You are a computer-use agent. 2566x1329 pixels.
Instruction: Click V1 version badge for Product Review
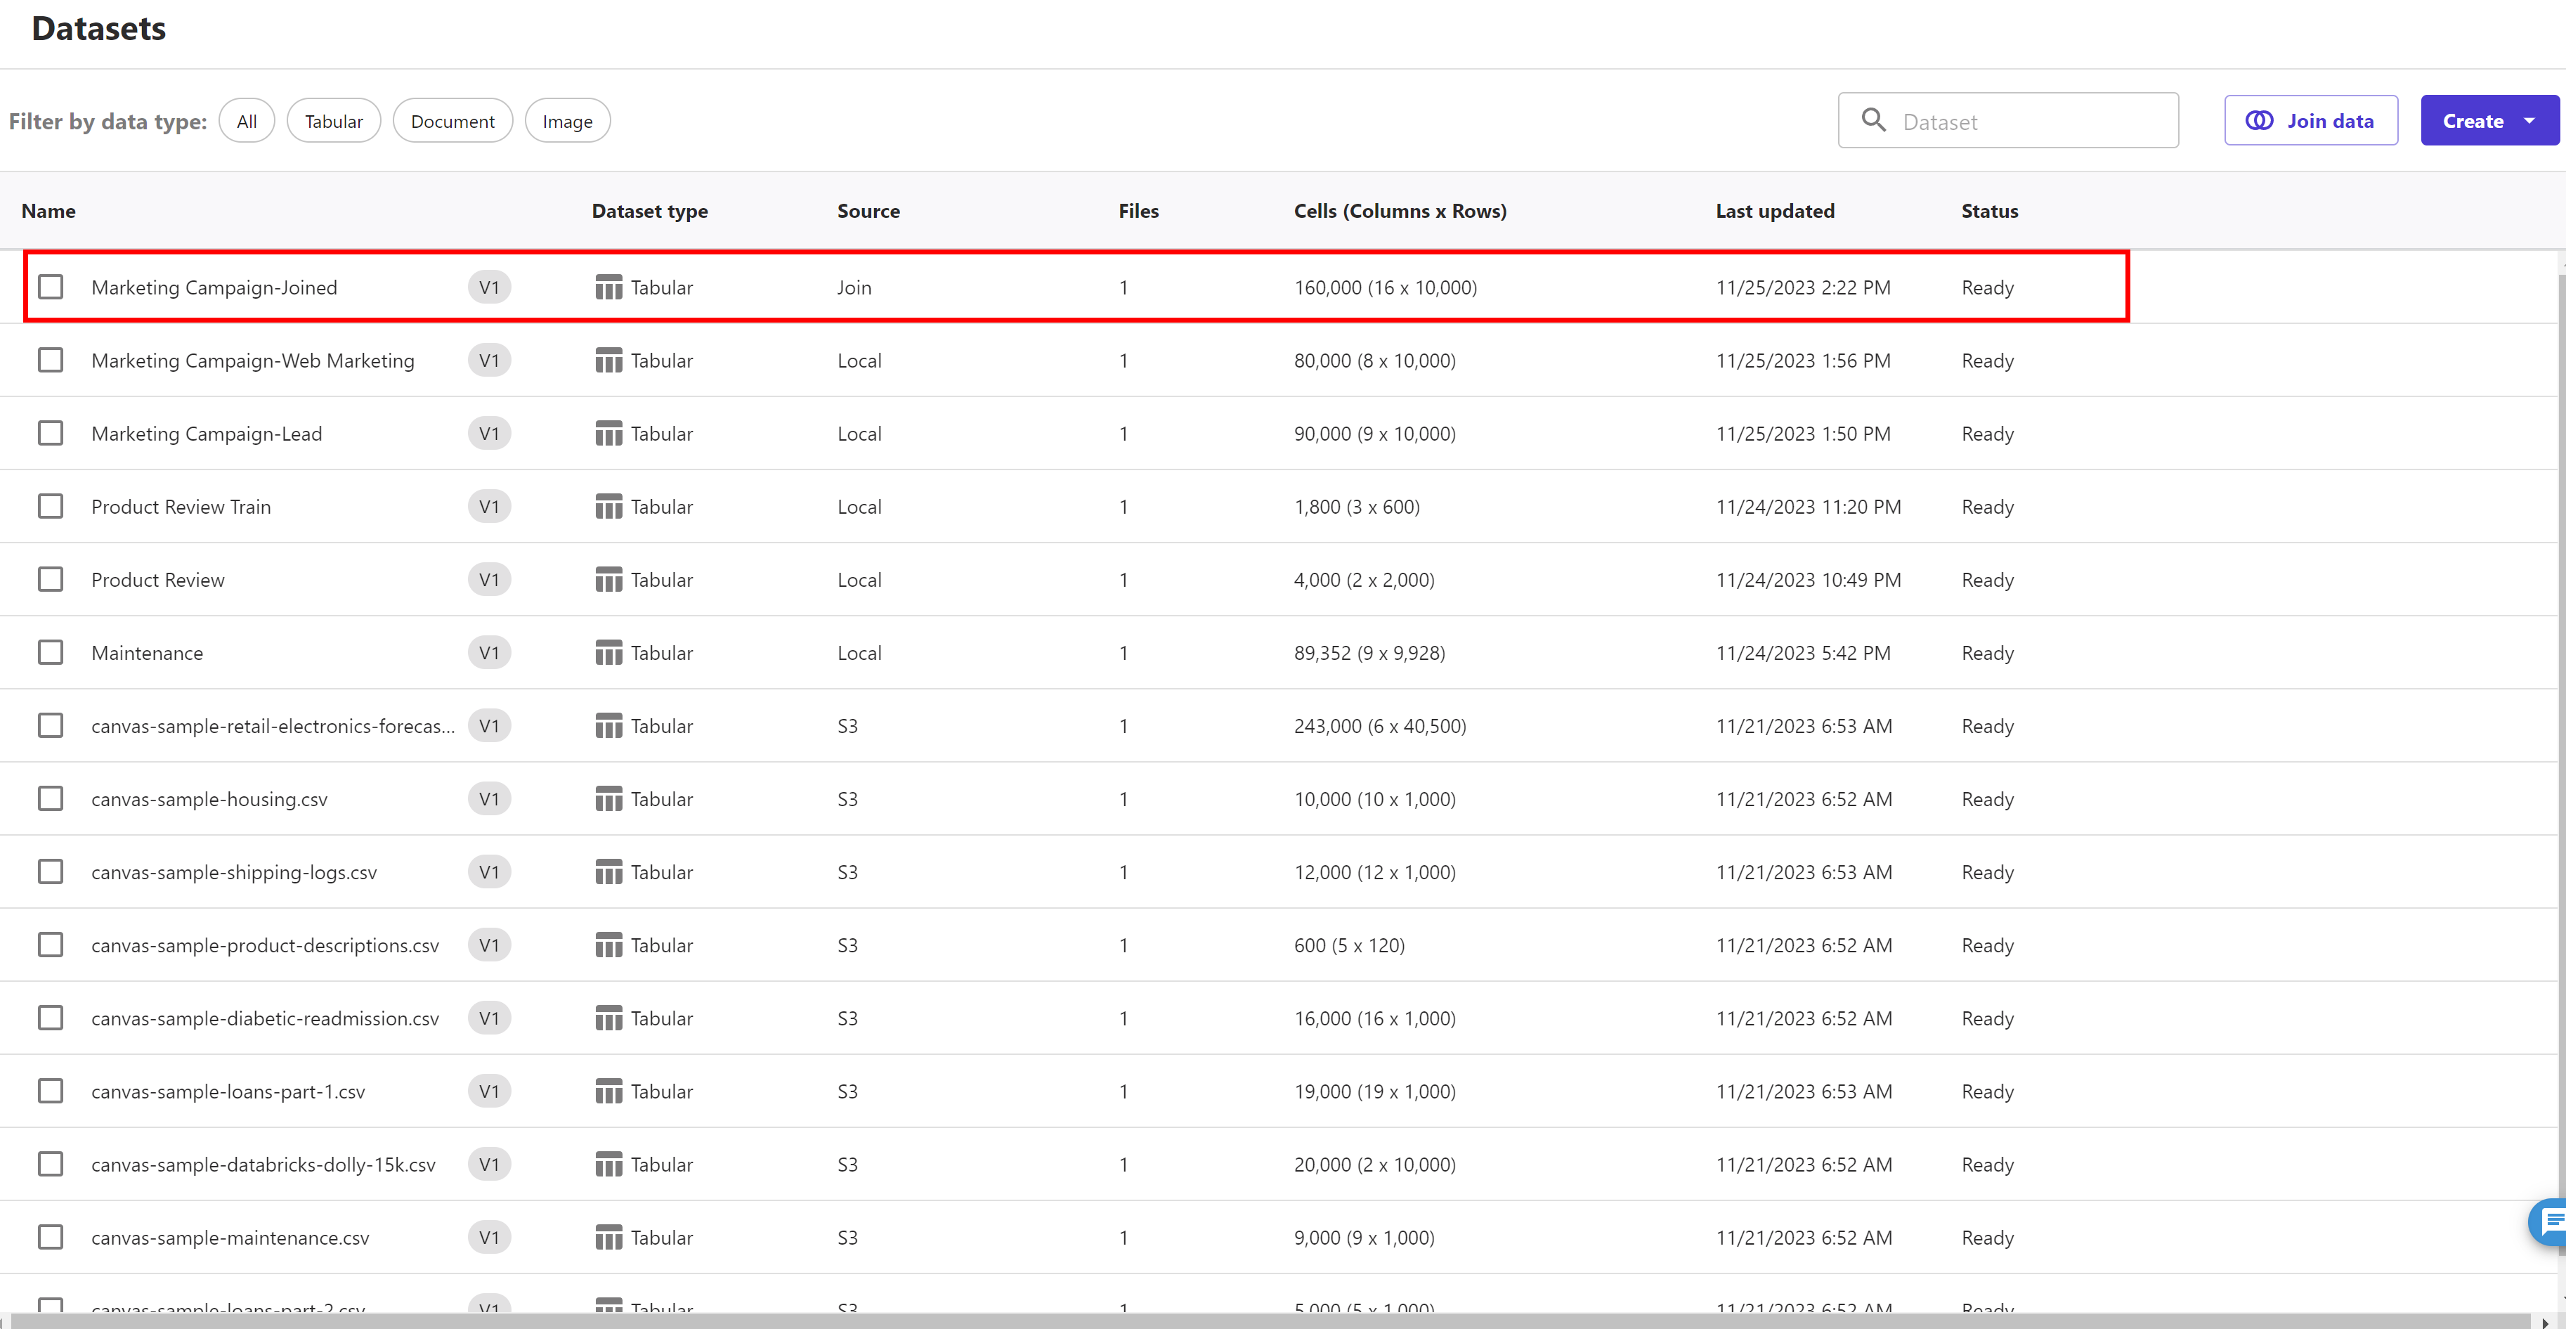489,580
